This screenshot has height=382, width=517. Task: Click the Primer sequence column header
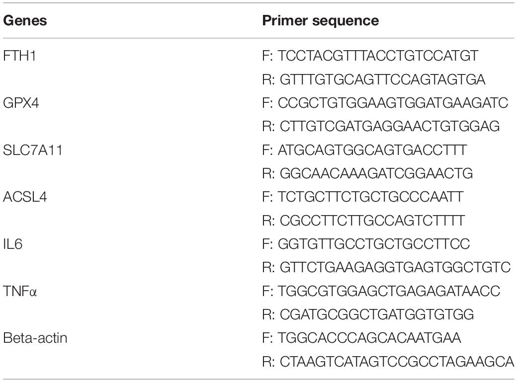[321, 21]
